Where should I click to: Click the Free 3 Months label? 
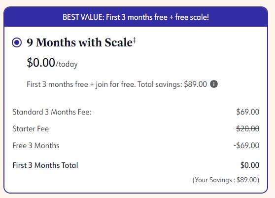pos(36,146)
